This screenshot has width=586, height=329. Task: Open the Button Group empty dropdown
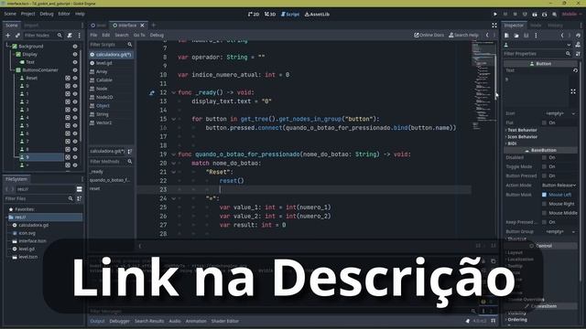pos(559,231)
